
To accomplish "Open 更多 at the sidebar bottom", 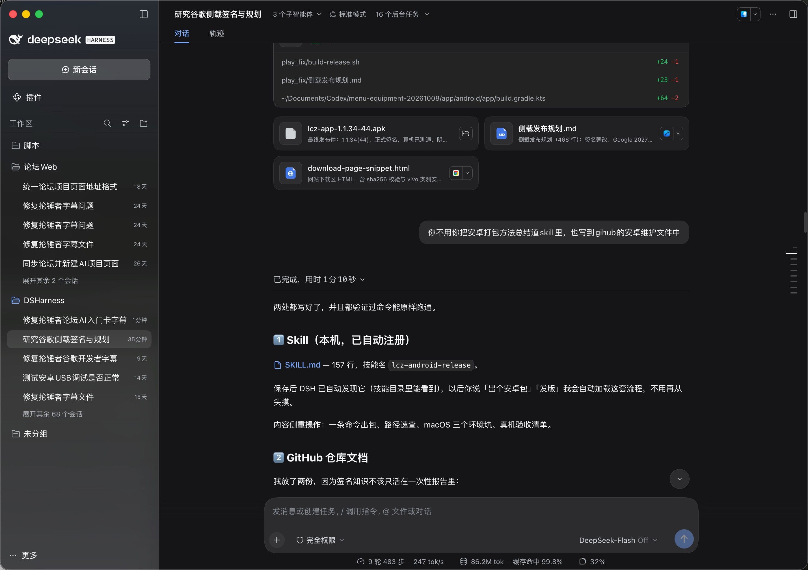I will [23, 555].
